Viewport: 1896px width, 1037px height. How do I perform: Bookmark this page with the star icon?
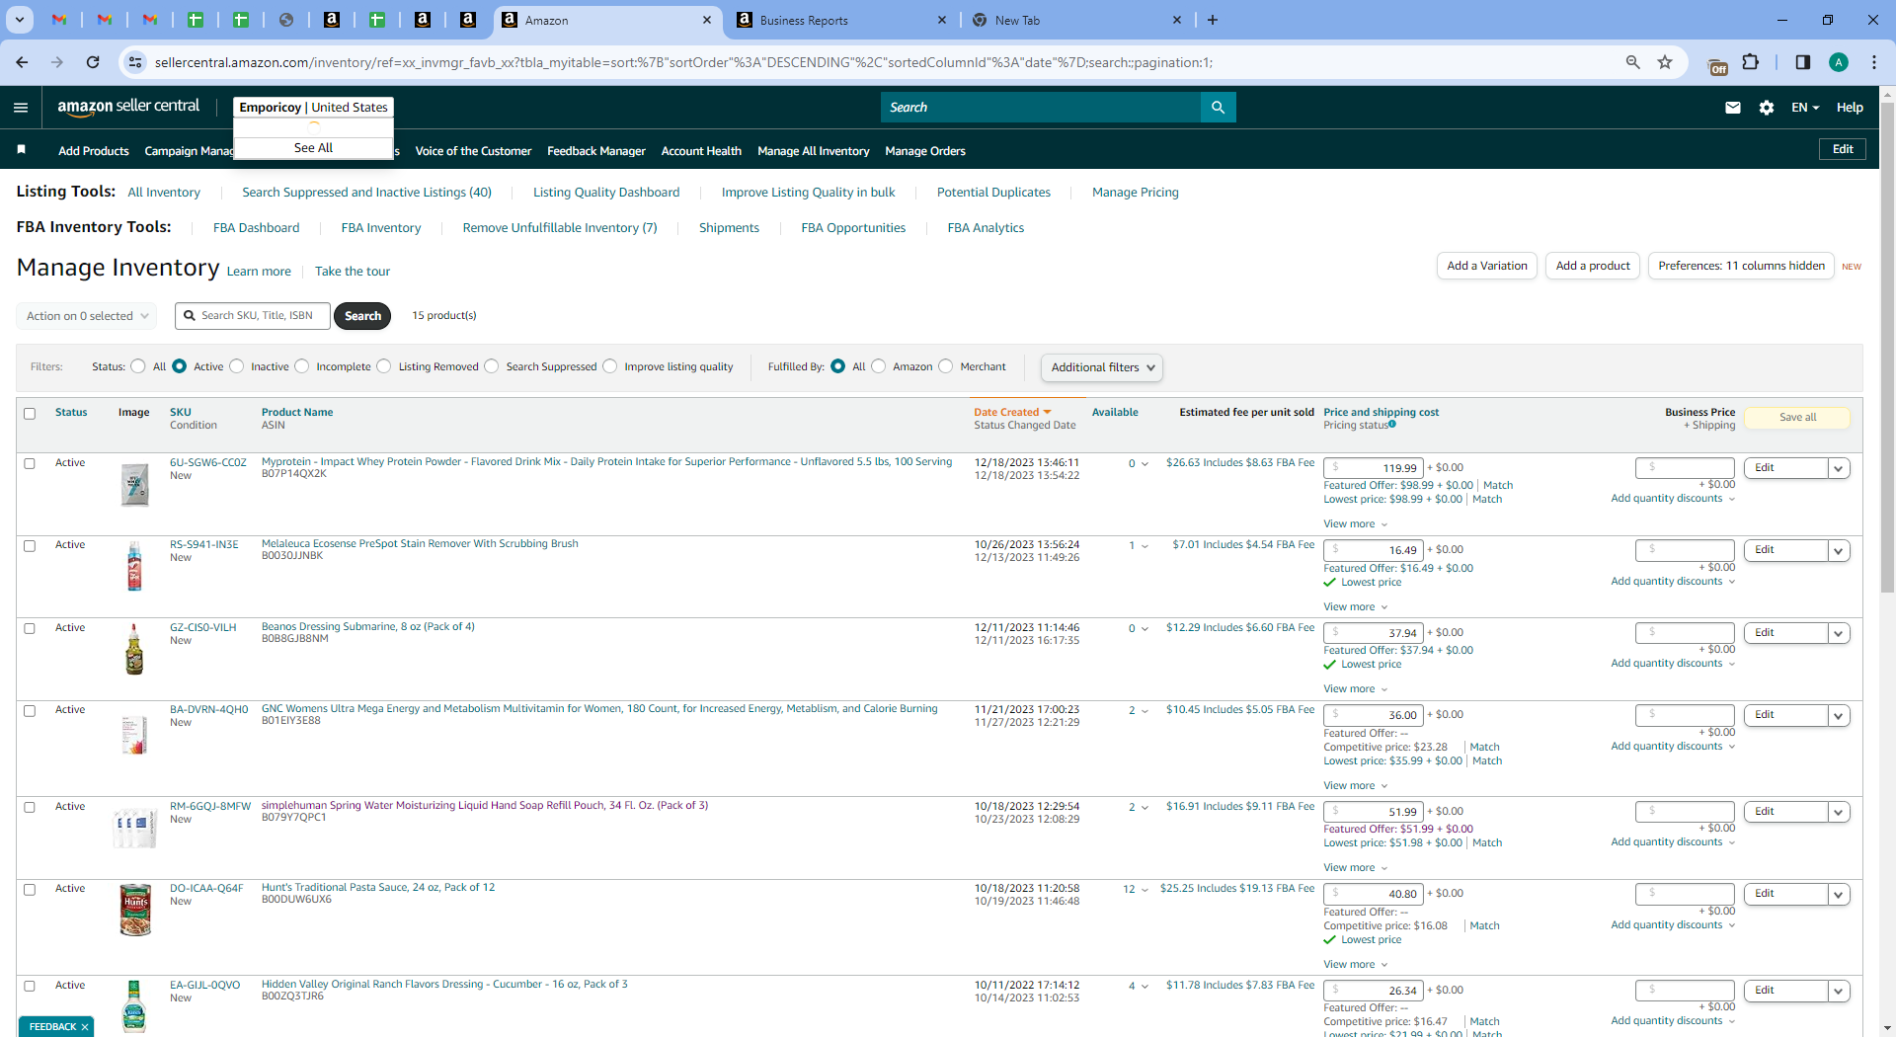pos(1665,62)
